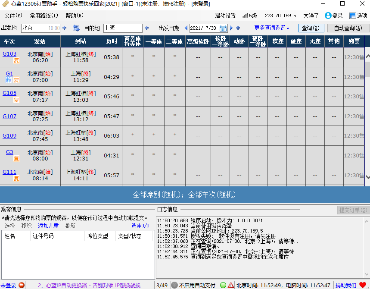The height and width of the screenshot is (289, 370).
Task: Open the 常用路线(I) menu
Action: pos(44,16)
